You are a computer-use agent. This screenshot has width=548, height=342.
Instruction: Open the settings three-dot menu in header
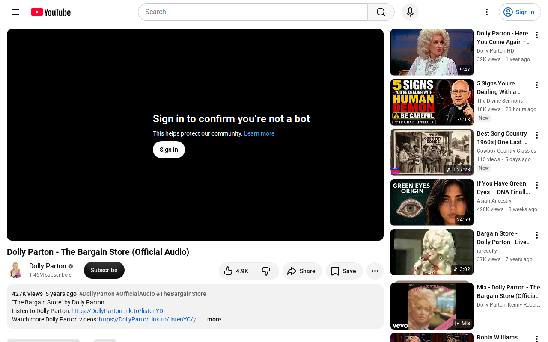pyautogui.click(x=486, y=12)
